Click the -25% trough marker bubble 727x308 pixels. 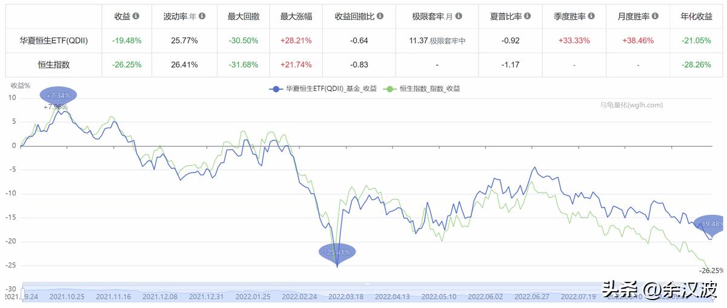(337, 252)
